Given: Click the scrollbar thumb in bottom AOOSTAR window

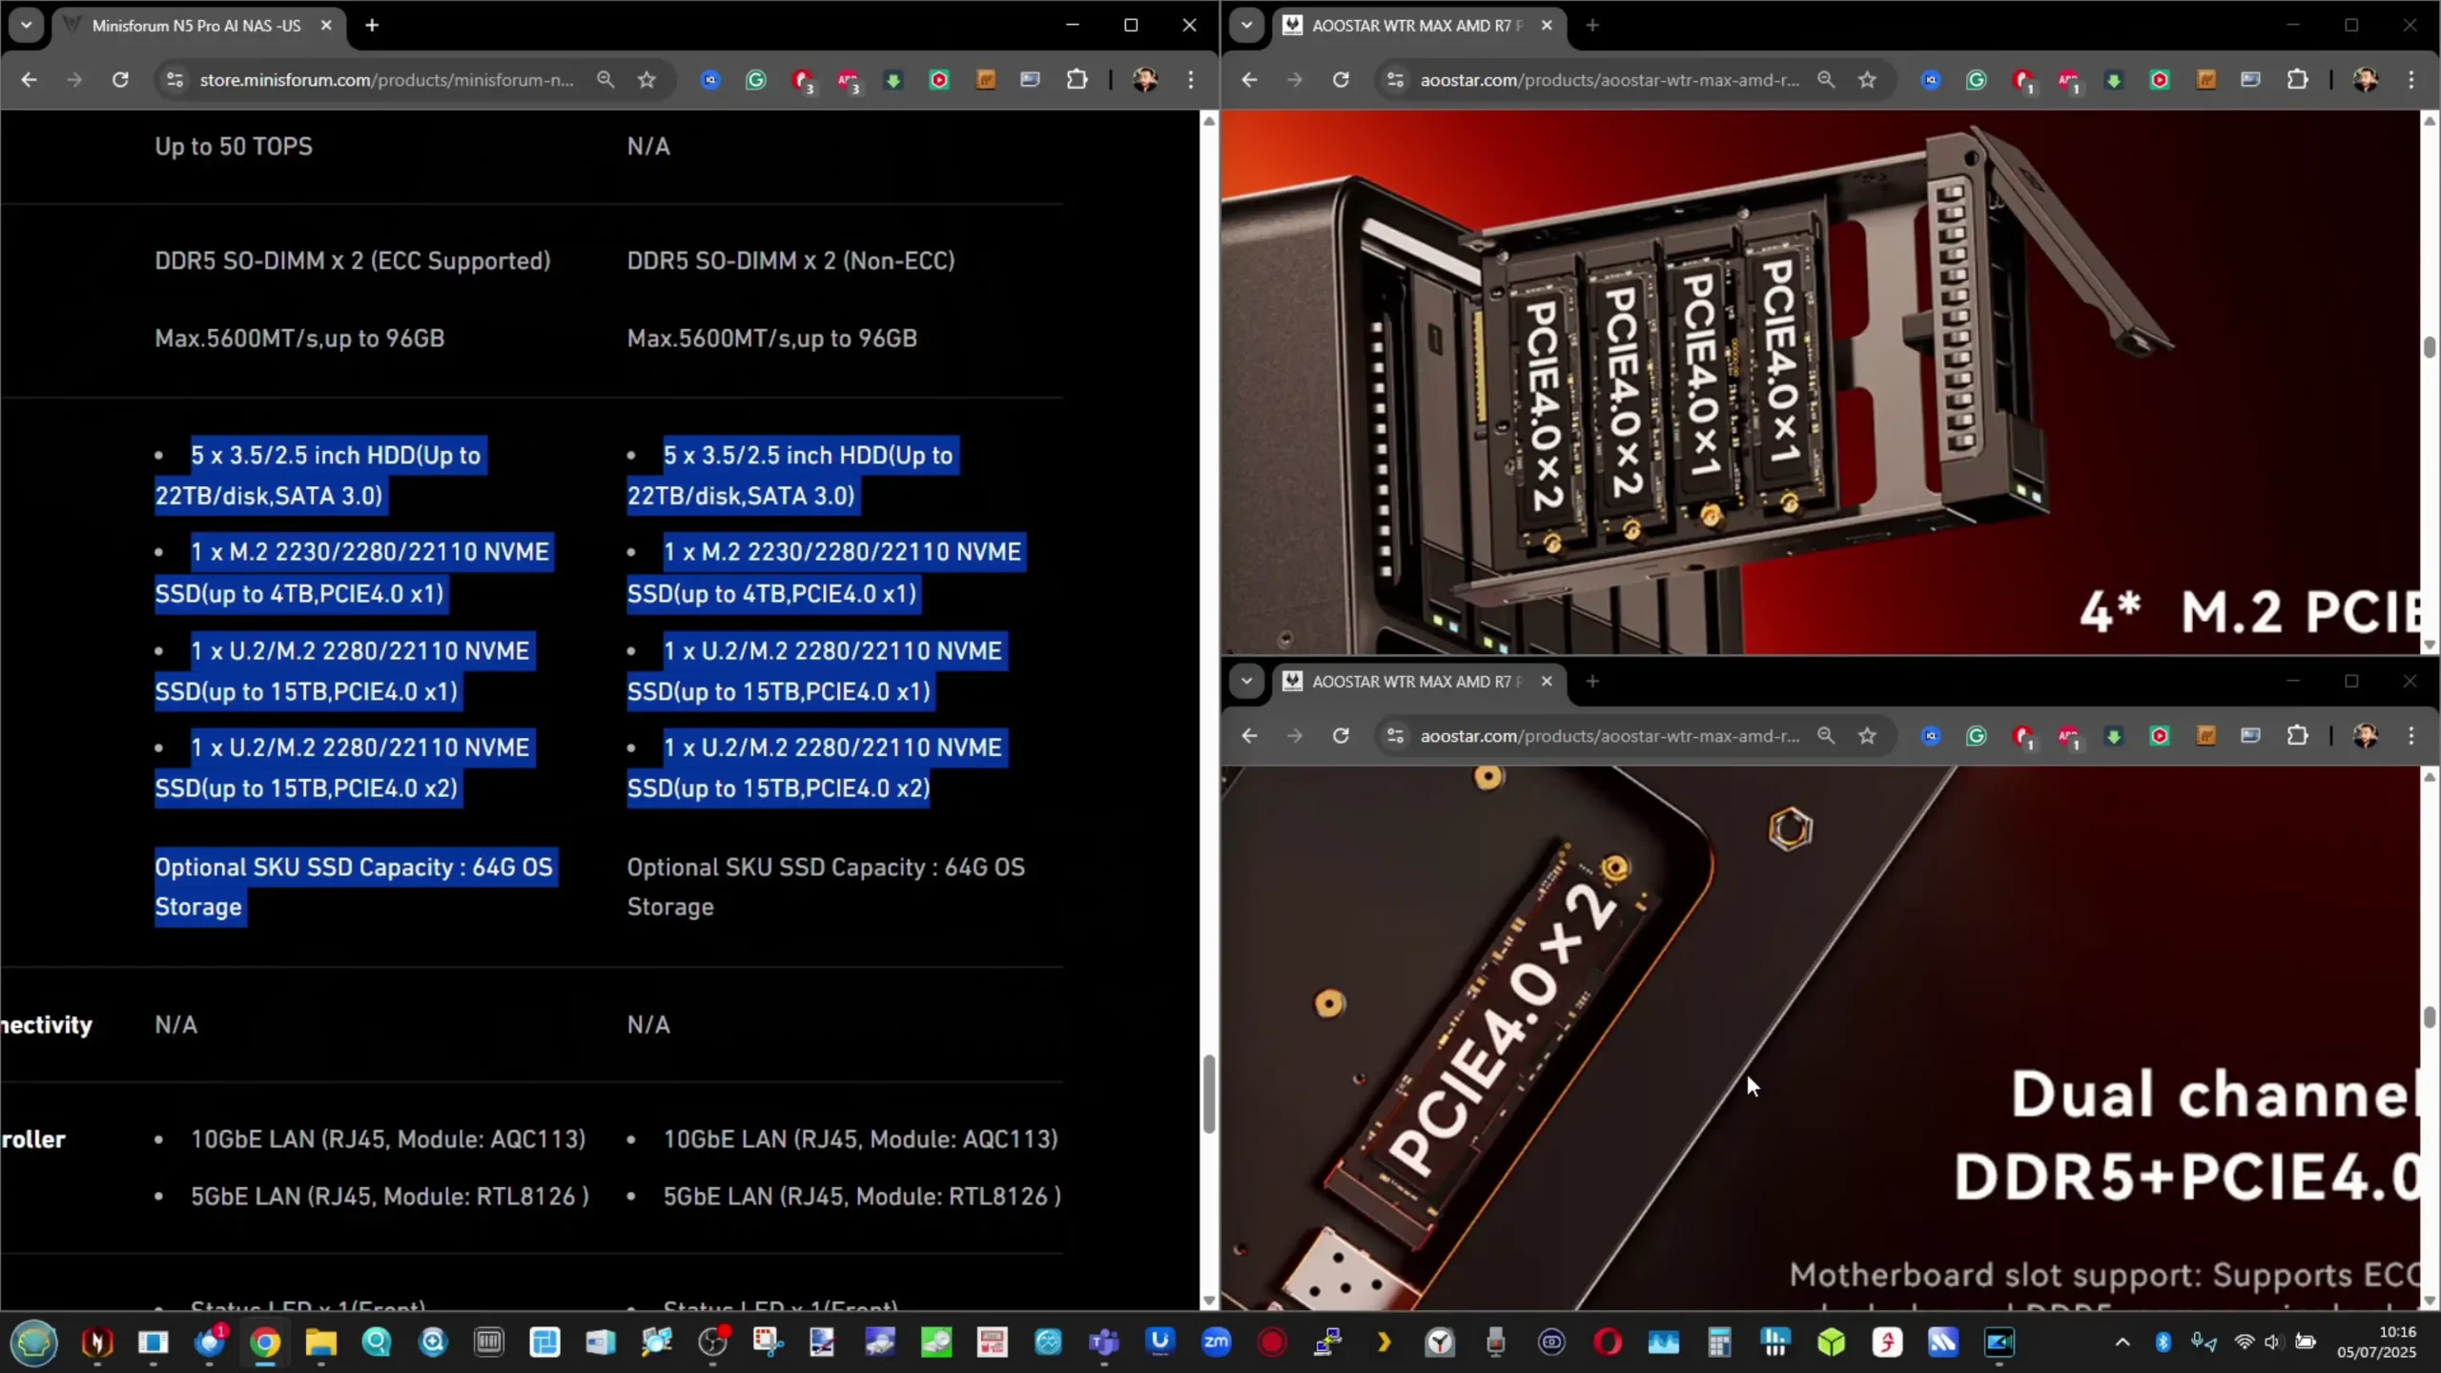Looking at the screenshot, I should [x=2430, y=1016].
